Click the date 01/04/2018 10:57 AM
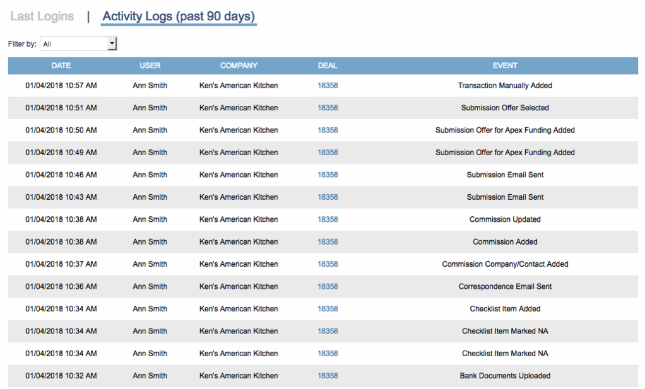The width and height of the screenshot is (645, 389). (x=61, y=86)
